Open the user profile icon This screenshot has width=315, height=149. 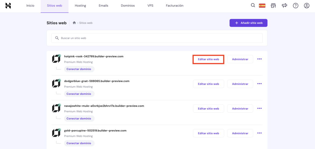click(x=306, y=6)
